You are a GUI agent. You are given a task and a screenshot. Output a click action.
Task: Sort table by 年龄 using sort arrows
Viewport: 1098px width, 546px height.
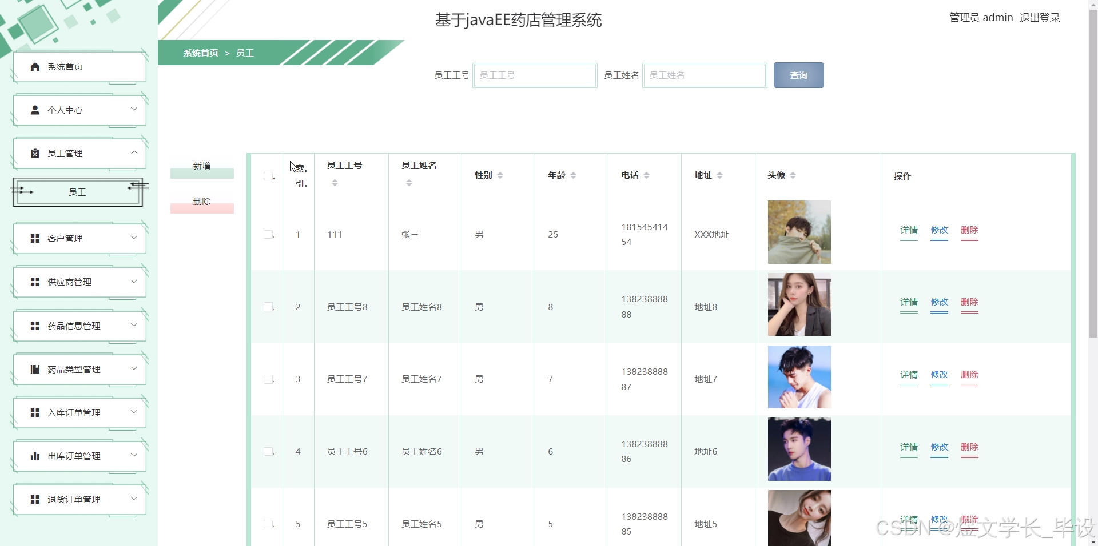click(575, 175)
